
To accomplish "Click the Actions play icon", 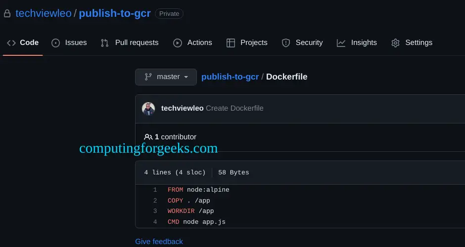I will coord(177,43).
